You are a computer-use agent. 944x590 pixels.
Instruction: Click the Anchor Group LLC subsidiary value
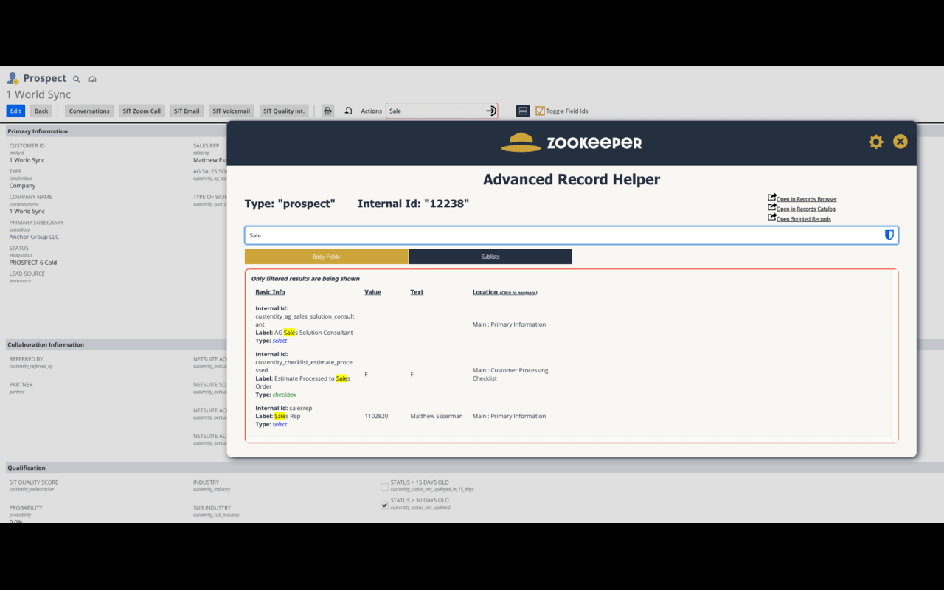[34, 237]
